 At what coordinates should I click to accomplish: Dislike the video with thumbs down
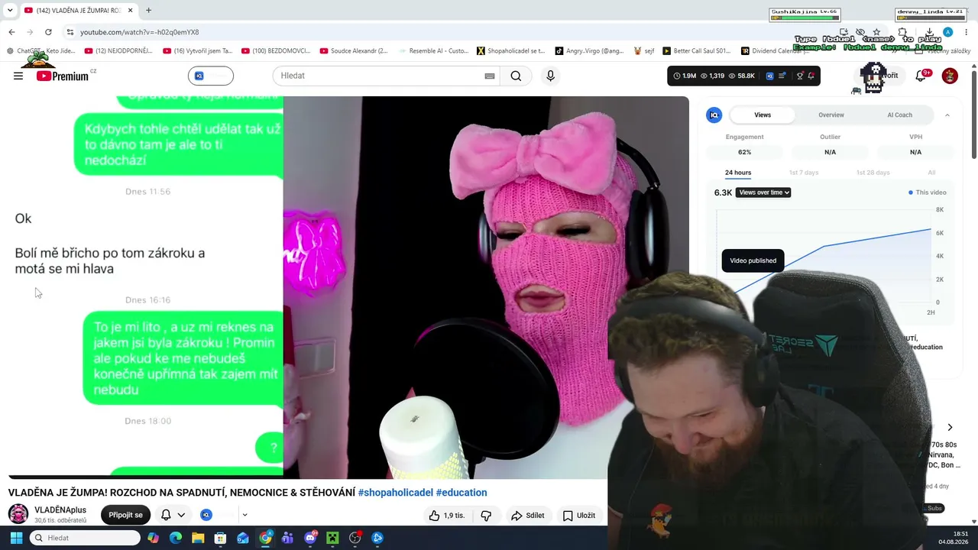pos(486,516)
